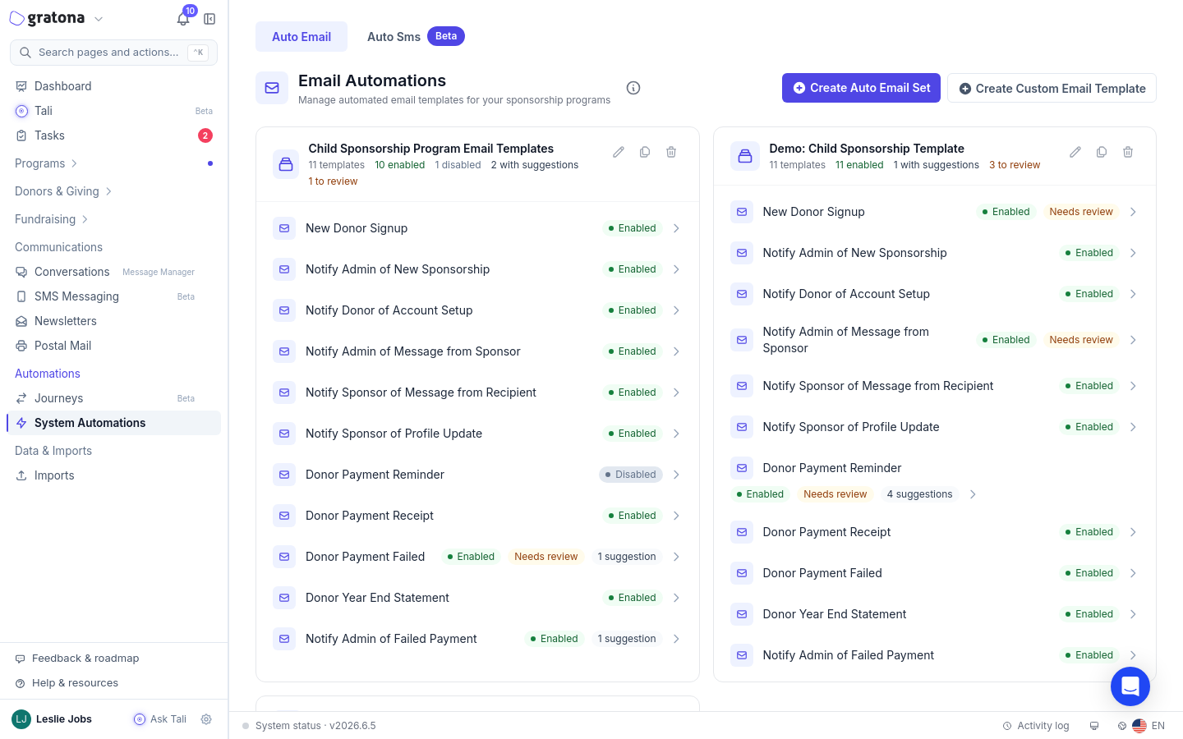This screenshot has width=1183, height=739.
Task: Open Donor Payment Receipt email icon, left set
Action: pyautogui.click(x=284, y=516)
